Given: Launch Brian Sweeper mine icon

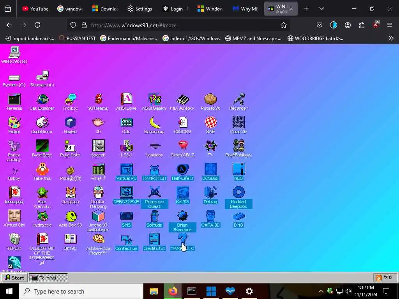Looking at the screenshot, I should (x=182, y=221).
